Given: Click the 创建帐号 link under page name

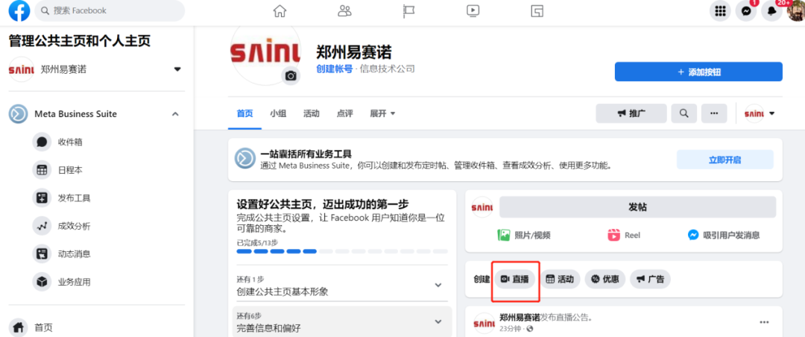Looking at the screenshot, I should [335, 69].
